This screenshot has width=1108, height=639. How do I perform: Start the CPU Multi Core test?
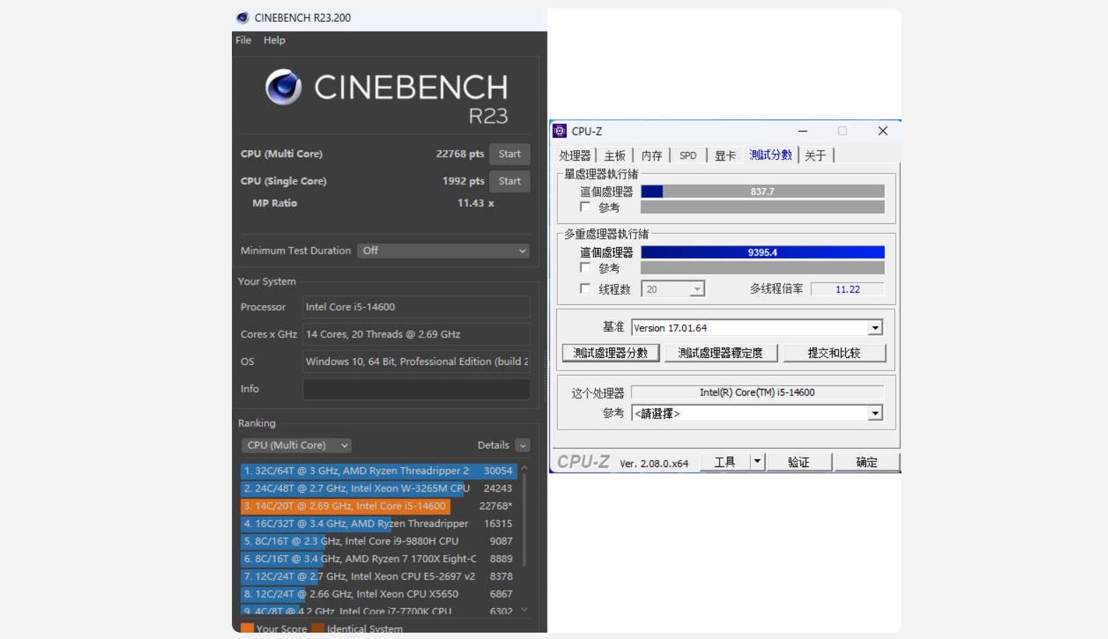pos(510,154)
